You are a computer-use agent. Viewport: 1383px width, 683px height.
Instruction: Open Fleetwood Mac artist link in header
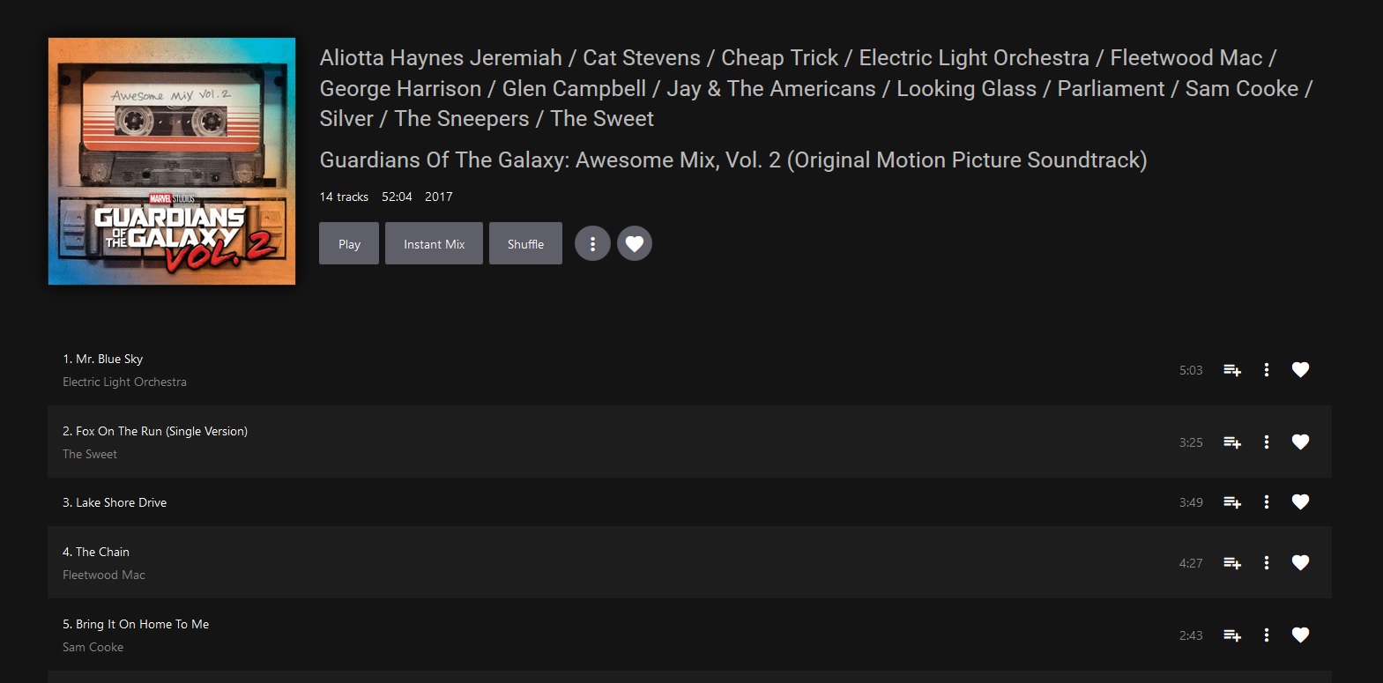click(1186, 58)
